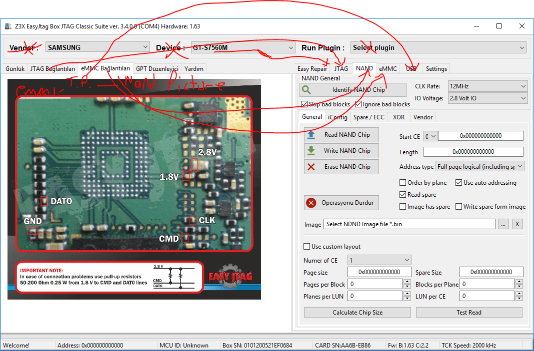534x351 pixels.
Task: Open the Numer of CE dropdown
Action: 379,260
